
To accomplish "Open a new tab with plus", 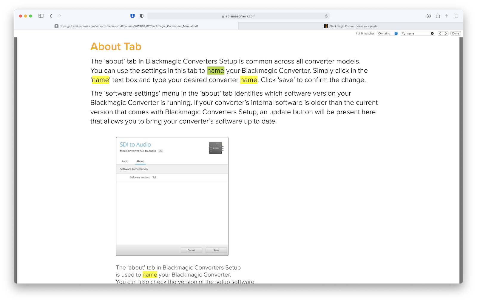I will click(447, 16).
